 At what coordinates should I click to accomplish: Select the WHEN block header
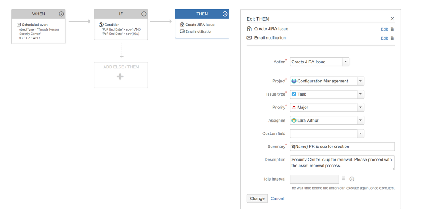click(38, 14)
